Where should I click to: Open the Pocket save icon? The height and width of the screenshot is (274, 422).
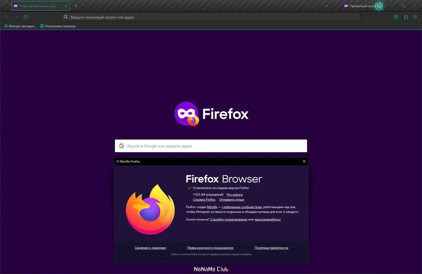click(x=396, y=17)
